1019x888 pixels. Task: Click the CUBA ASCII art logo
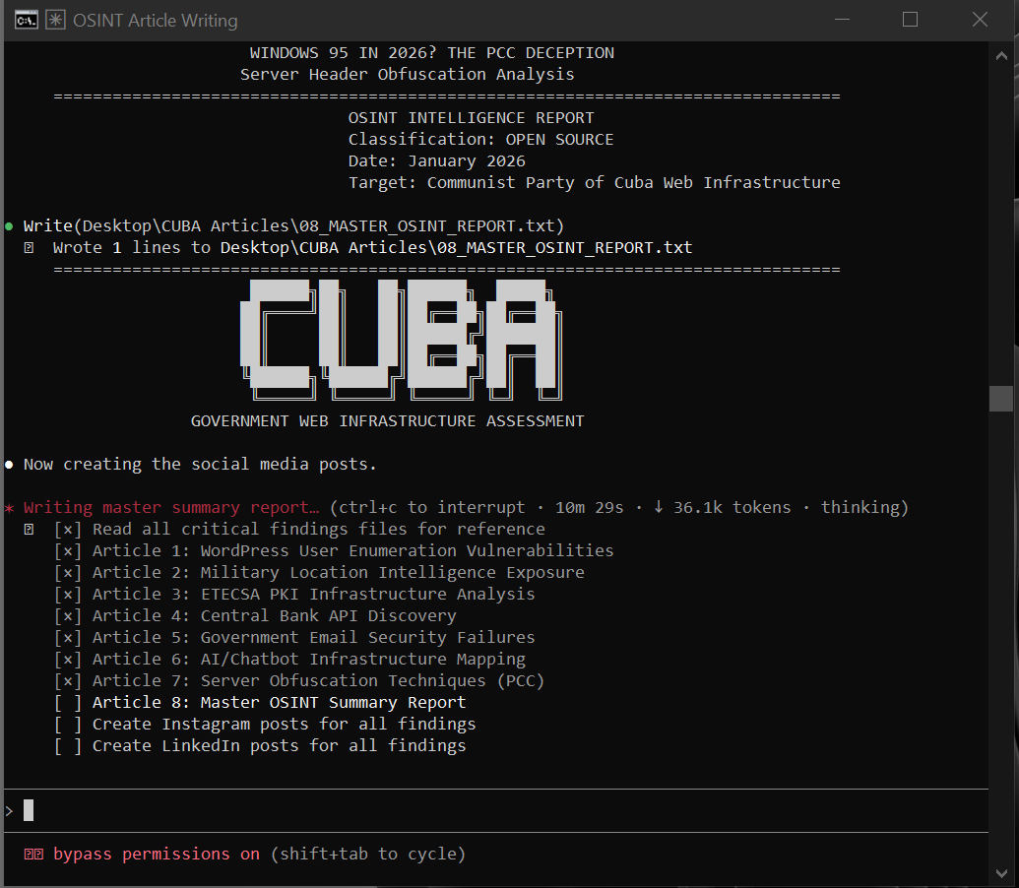[399, 340]
